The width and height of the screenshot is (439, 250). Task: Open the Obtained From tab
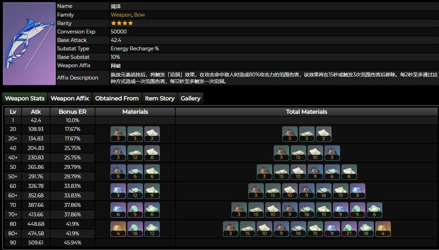coord(117,98)
